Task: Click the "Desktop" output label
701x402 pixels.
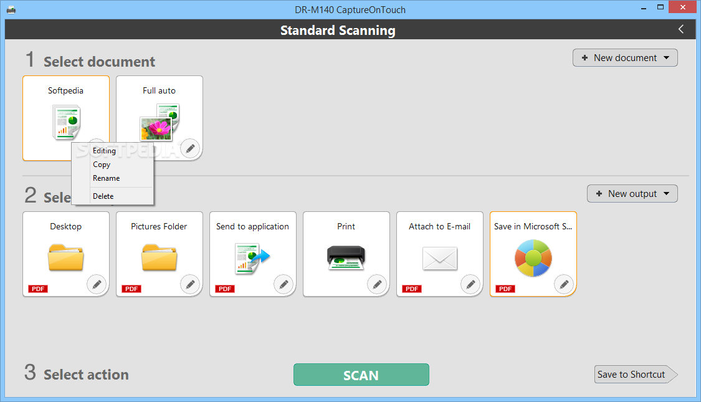Action: coord(65,226)
